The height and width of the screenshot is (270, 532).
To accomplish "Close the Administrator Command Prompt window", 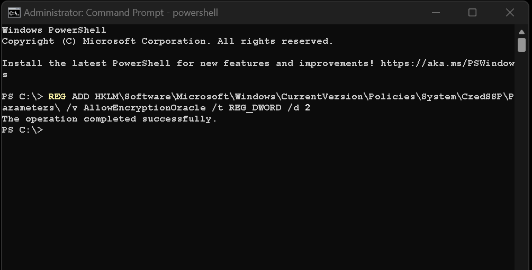I will point(510,13).
